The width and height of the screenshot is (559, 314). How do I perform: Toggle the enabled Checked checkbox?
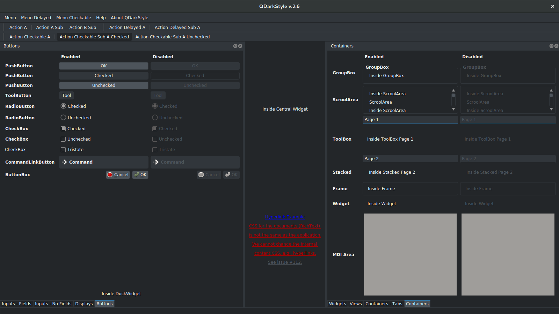[x=73, y=129]
